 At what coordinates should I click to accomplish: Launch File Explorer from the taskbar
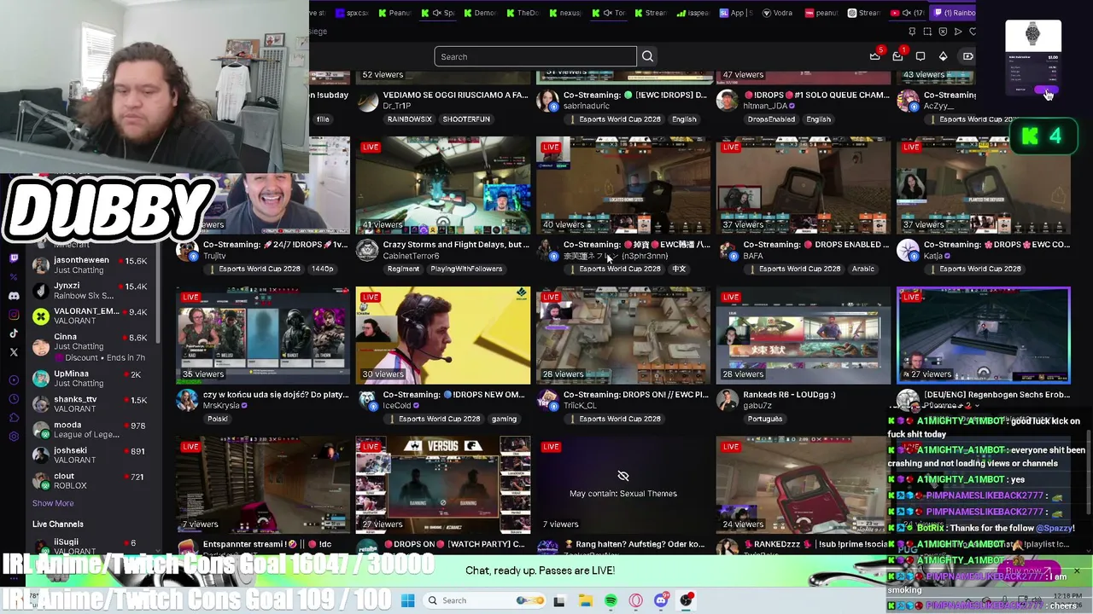click(x=585, y=600)
